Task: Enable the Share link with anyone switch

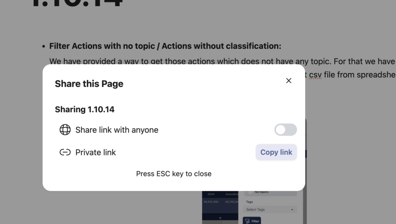Action: pos(286,130)
